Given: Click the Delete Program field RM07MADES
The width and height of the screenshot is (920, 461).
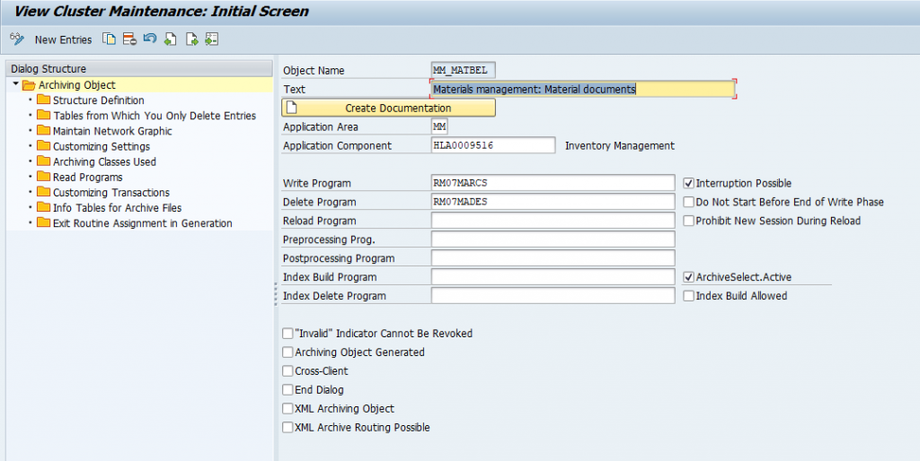Looking at the screenshot, I should tap(553, 202).
